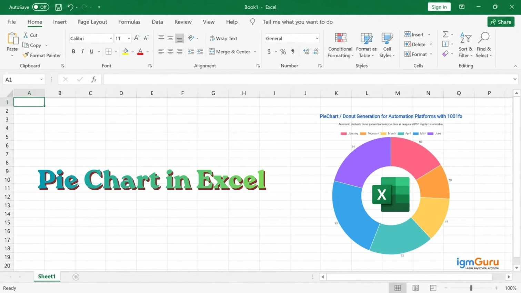Viewport: 521px width, 293px height.
Task: Open the font size dropdown
Action: (x=129, y=39)
